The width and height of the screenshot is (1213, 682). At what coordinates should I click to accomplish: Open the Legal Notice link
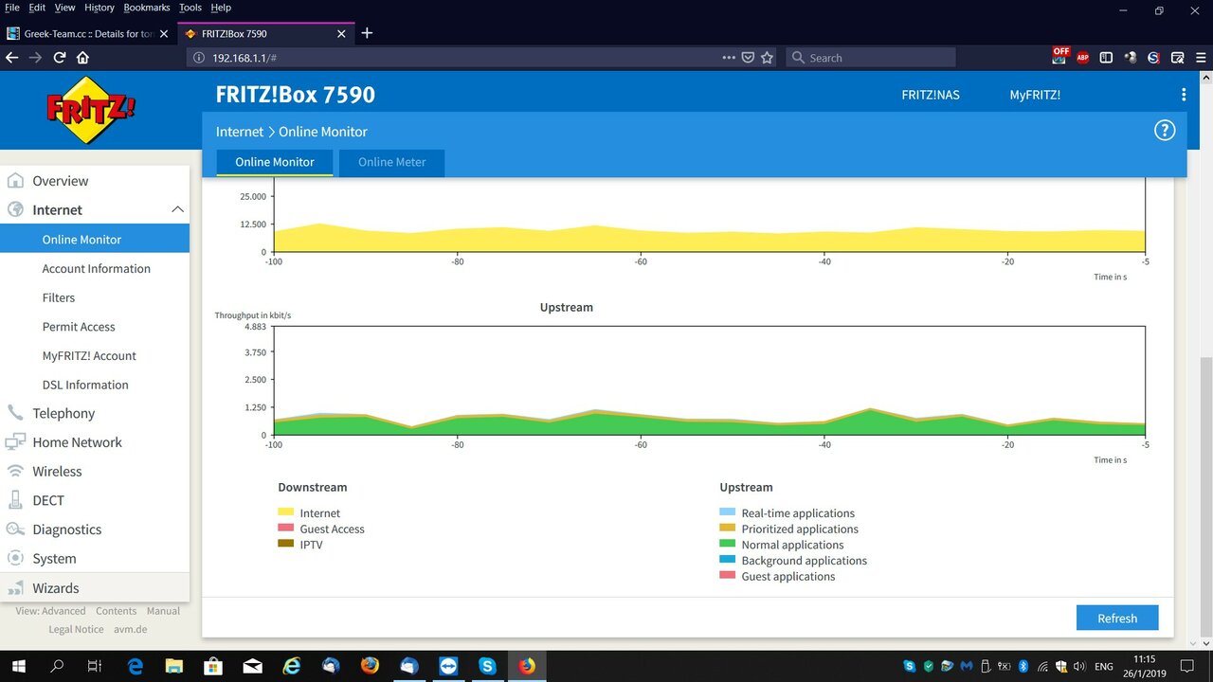[76, 629]
